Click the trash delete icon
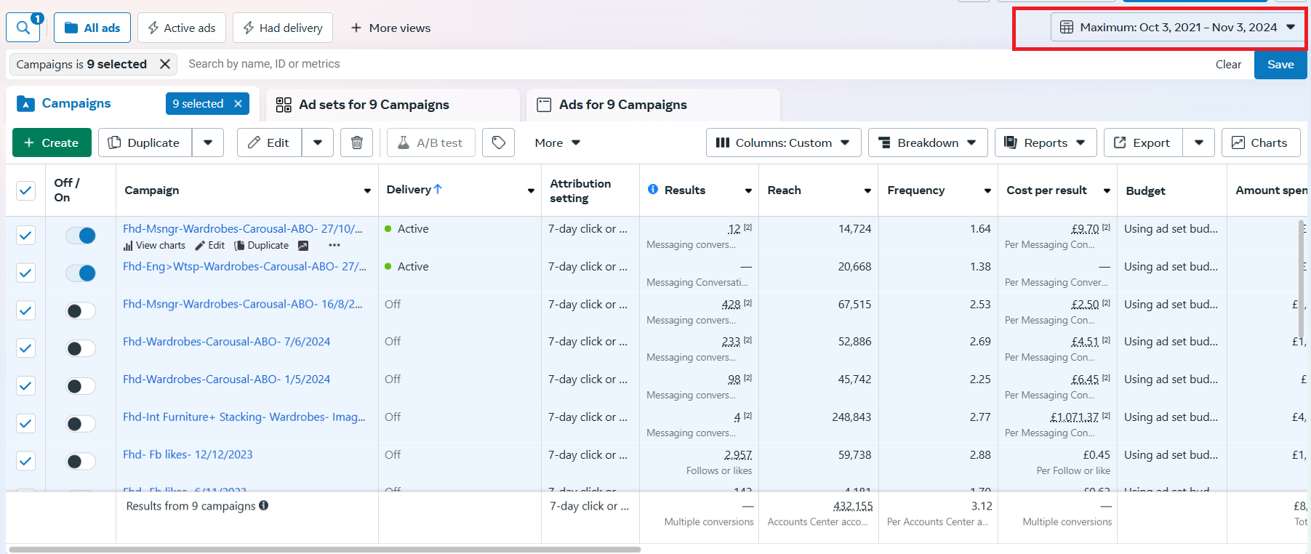Image resolution: width=1311 pixels, height=554 pixels. pos(356,142)
